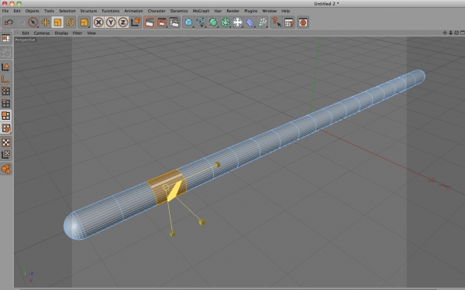
Task: Open the File menu
Action: point(5,11)
